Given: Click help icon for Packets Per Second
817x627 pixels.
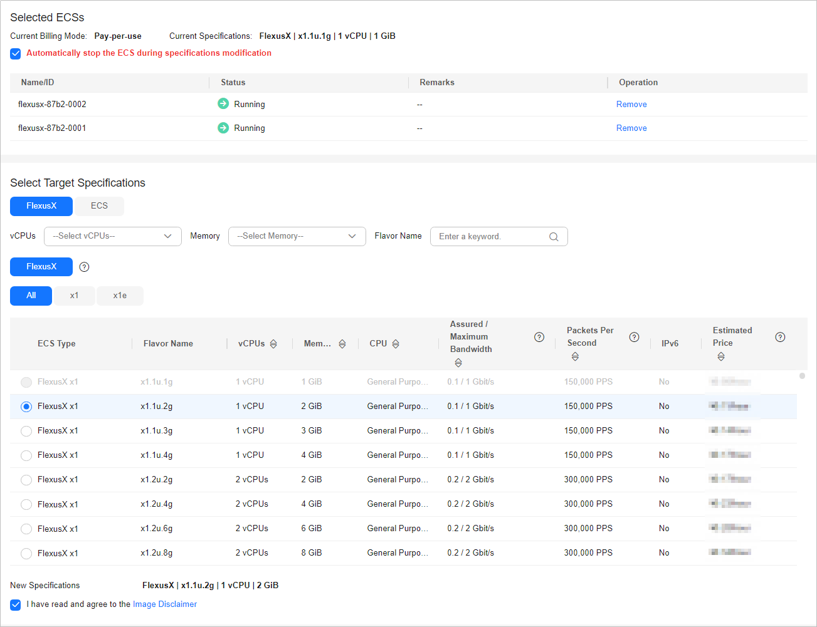Looking at the screenshot, I should (634, 337).
